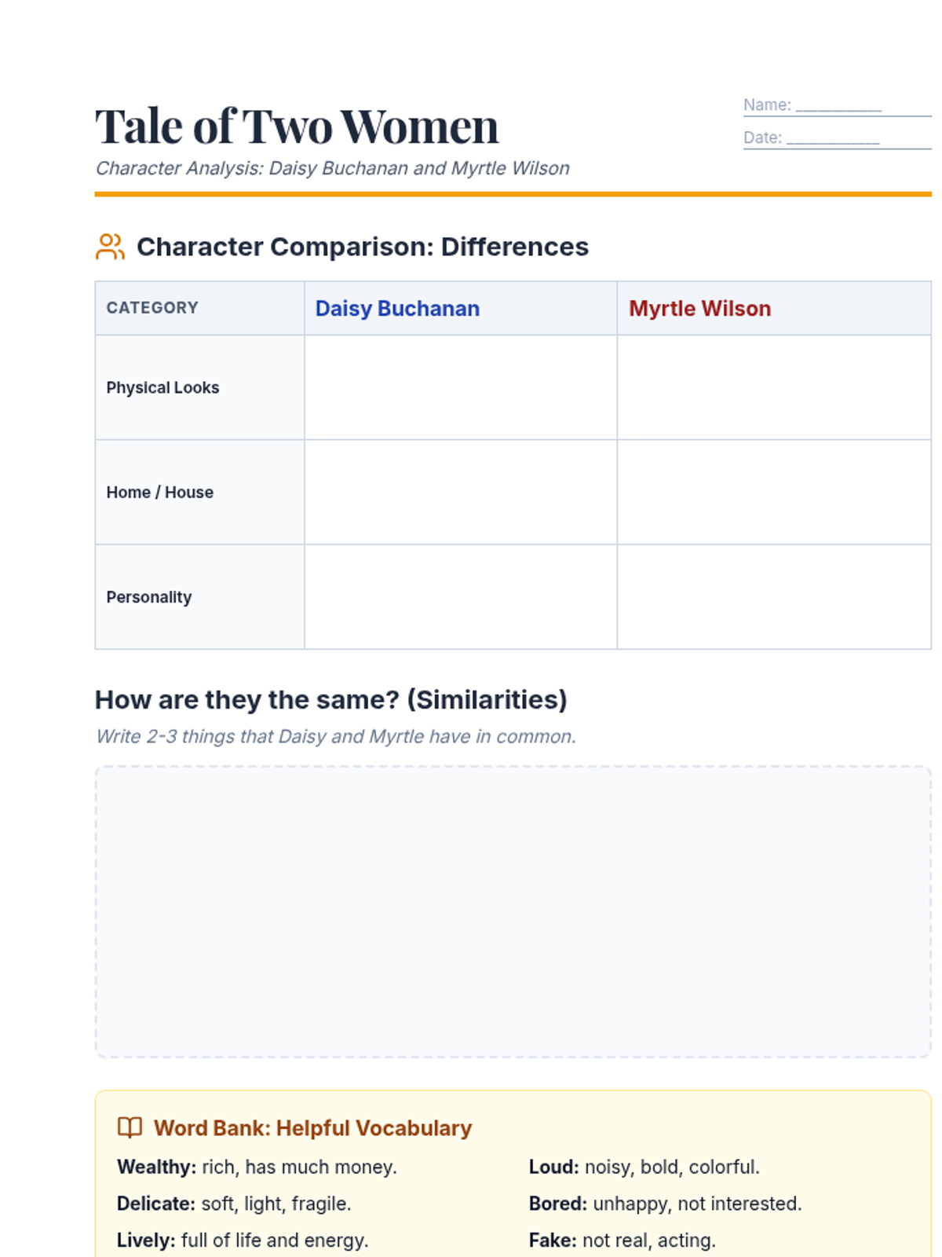This screenshot has width=942, height=1257.
Task: Click the people icon beside Character Comparison
Action: click(x=110, y=247)
